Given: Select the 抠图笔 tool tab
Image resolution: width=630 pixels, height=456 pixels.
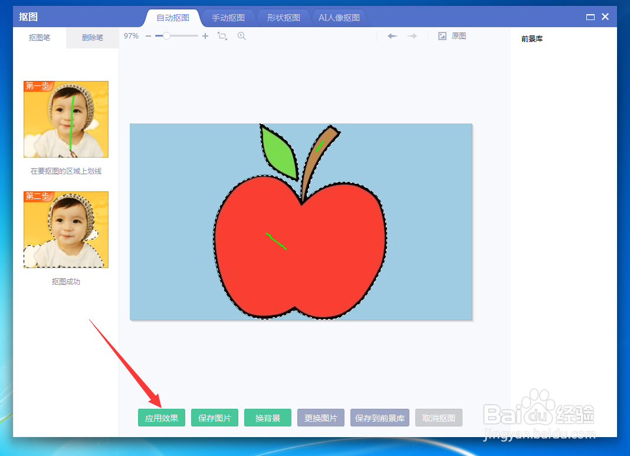Looking at the screenshot, I should (x=40, y=38).
